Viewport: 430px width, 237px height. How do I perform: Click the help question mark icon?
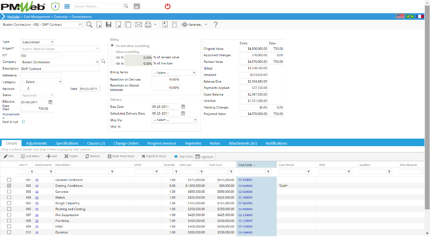216,24
